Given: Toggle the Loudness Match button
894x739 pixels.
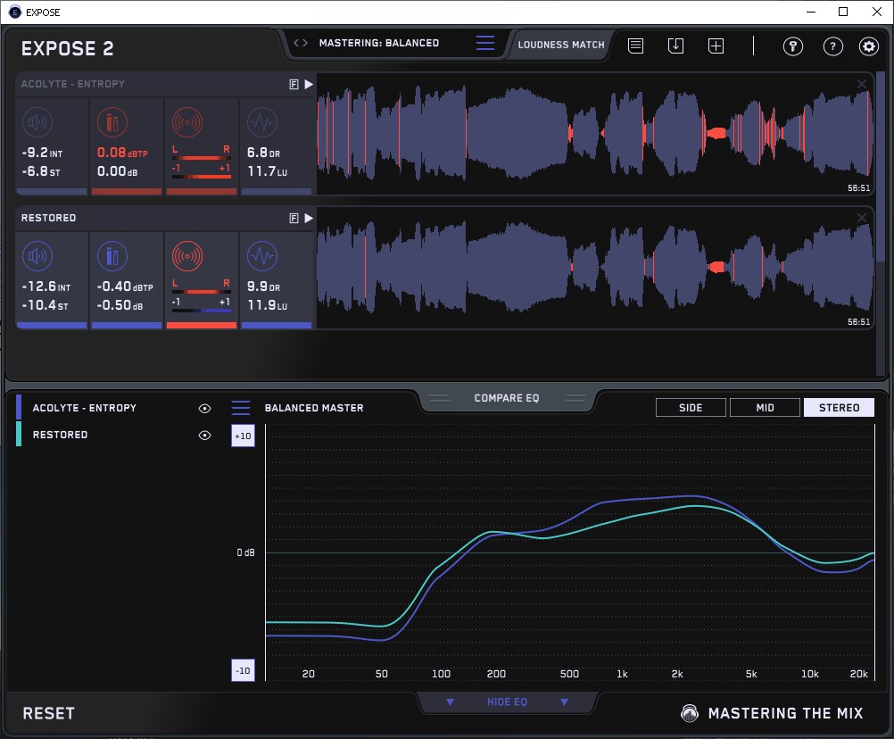Looking at the screenshot, I should pos(561,44).
